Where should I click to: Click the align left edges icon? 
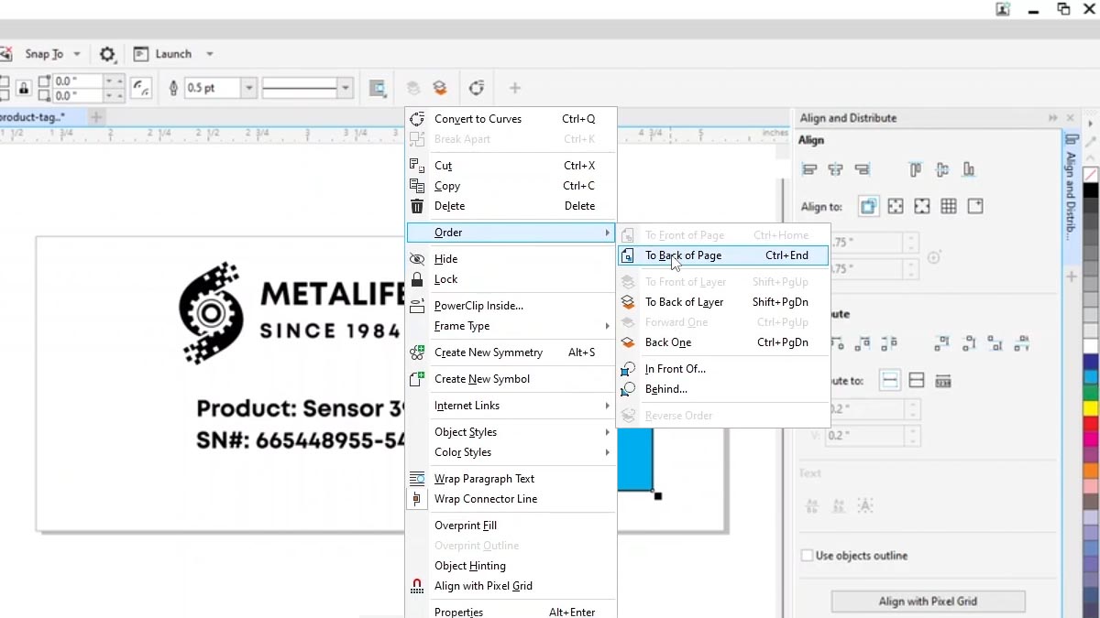click(810, 168)
